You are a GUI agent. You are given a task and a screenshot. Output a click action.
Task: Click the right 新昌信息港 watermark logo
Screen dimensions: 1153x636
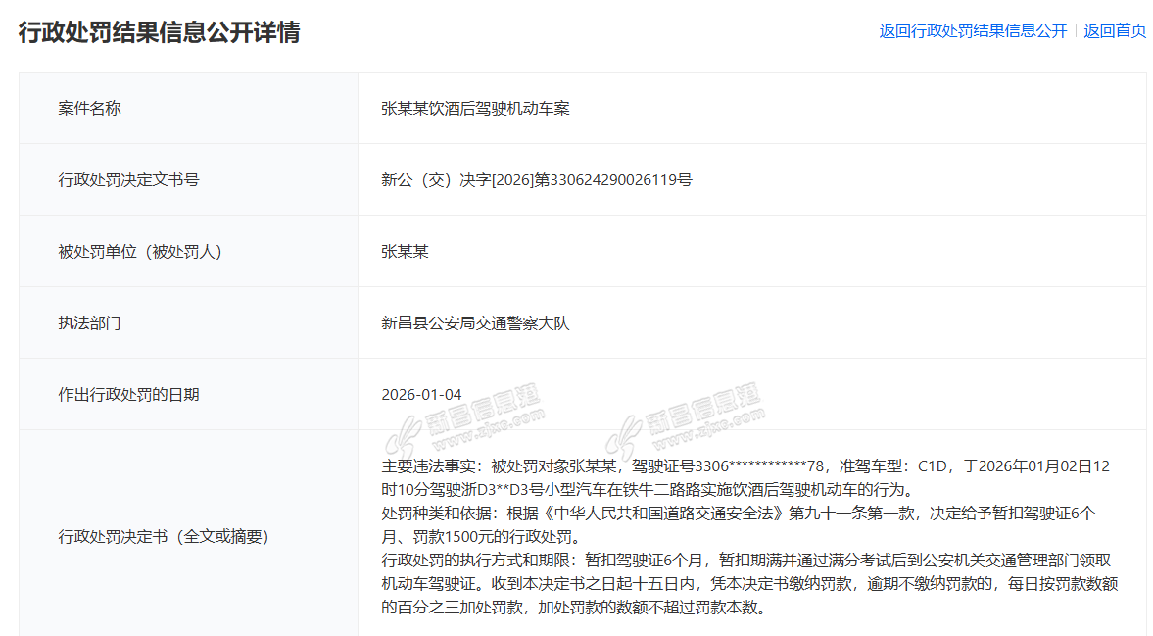tap(683, 416)
